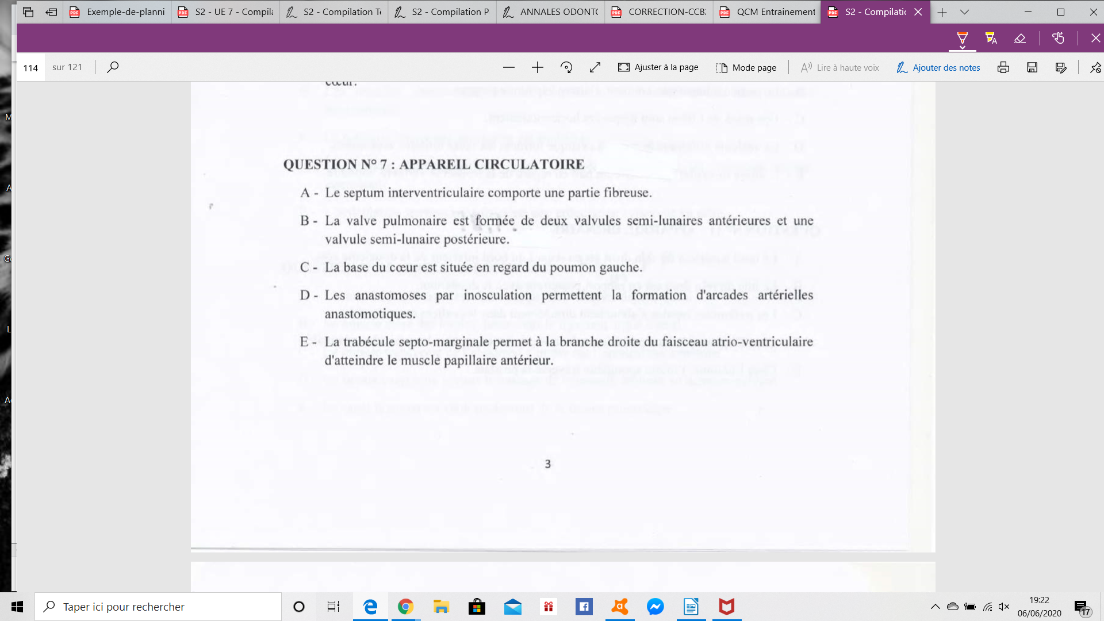1104x621 pixels.
Task: Select the ballpoint pen annotation tool
Action: 962,39
